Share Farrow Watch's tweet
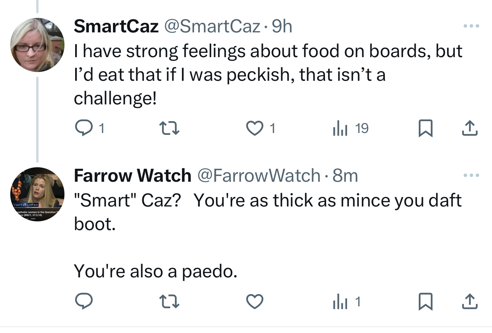Image resolution: width=492 pixels, height=333 pixels. pos(469,302)
